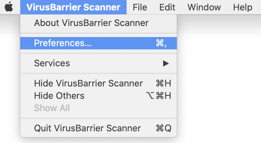This screenshot has height=143, width=261.
Task: Choose About VirusBarrier Scanner
Action: click(x=99, y=23)
